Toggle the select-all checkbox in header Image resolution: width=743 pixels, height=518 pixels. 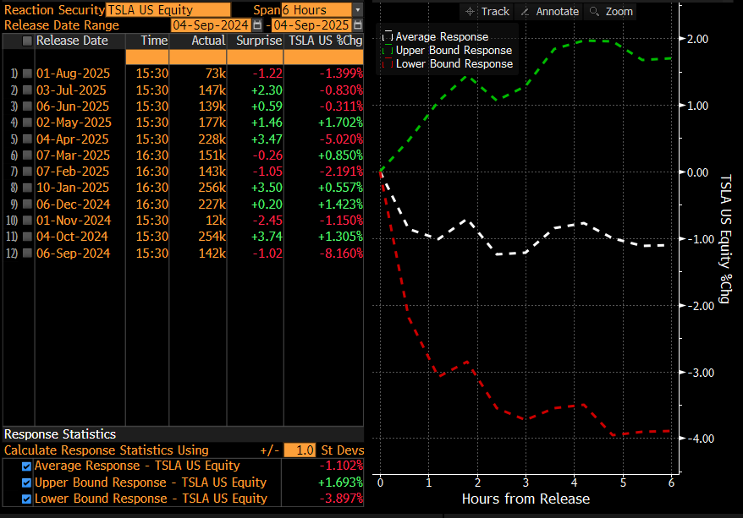click(x=27, y=41)
